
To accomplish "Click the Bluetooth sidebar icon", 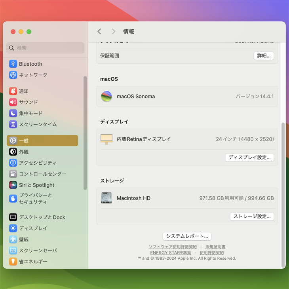I will [13, 64].
